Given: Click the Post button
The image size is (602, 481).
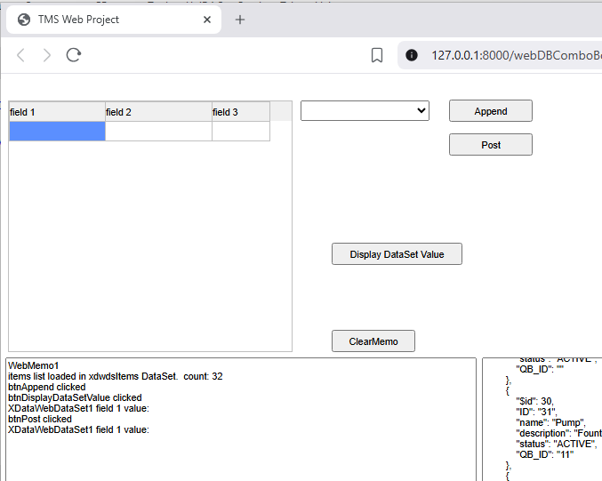Looking at the screenshot, I should pos(491,145).
